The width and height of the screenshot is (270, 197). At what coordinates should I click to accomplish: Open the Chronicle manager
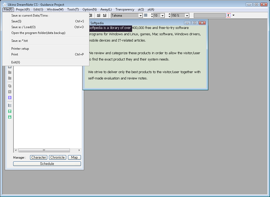pos(57,157)
